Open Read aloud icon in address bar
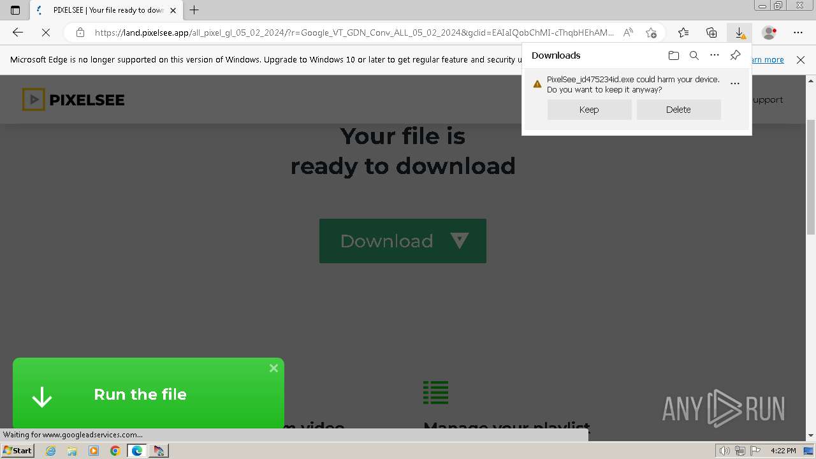The height and width of the screenshot is (459, 816). tap(628, 33)
